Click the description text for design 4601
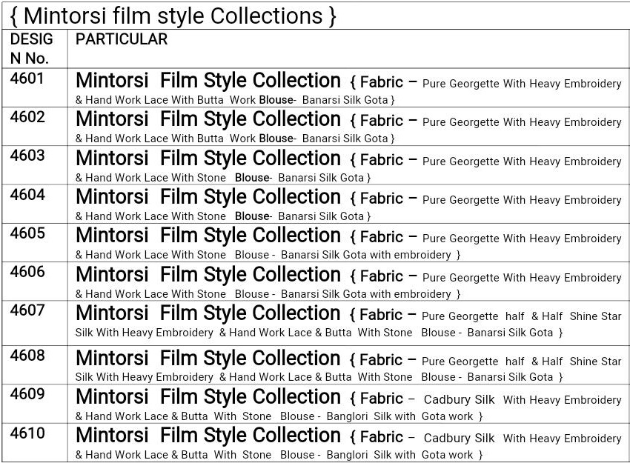The height and width of the screenshot is (463, 630). 348,88
